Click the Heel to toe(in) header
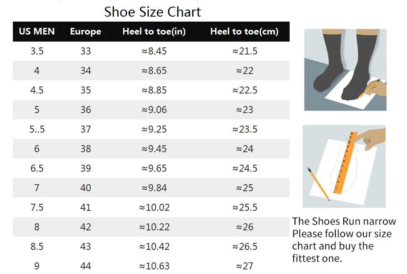This screenshot has width=407, height=274. pos(154,31)
